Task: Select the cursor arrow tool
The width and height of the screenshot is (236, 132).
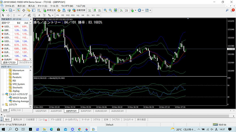Action: (x=3, y=15)
